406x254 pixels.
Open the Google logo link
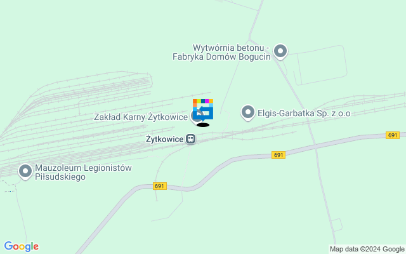tap(21, 246)
